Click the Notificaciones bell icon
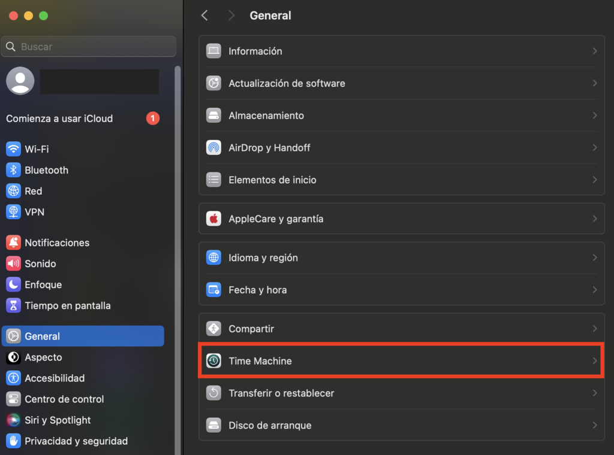The height and width of the screenshot is (455, 614). click(13, 242)
